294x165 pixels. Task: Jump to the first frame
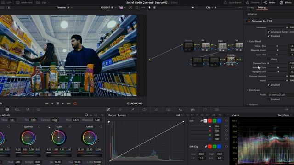pos(46,104)
